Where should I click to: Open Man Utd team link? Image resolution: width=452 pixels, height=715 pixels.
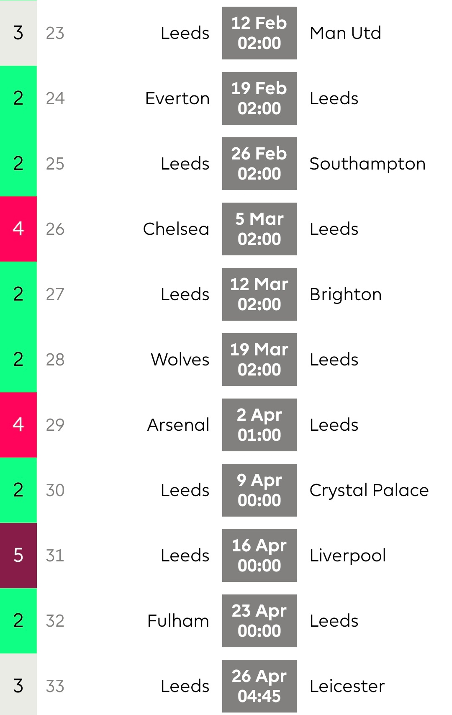[x=345, y=33]
